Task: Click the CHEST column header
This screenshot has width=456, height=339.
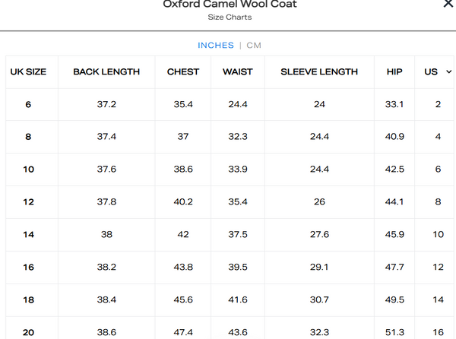Action: point(183,71)
